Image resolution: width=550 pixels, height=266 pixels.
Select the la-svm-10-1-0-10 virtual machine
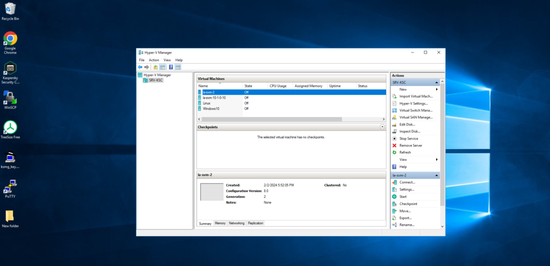pyautogui.click(x=214, y=98)
